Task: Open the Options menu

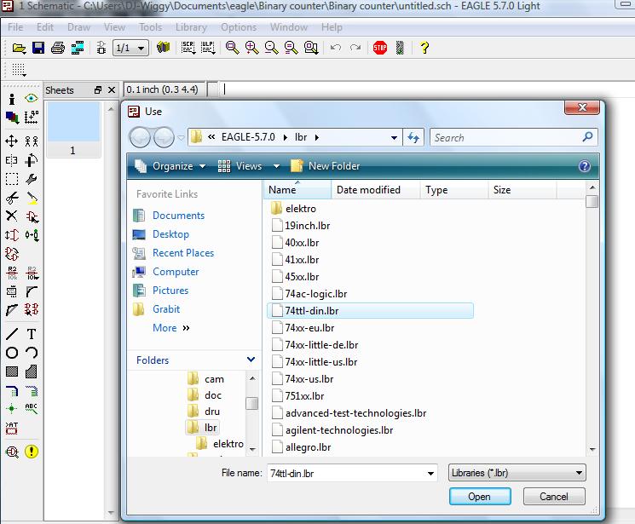Action: pyautogui.click(x=239, y=27)
